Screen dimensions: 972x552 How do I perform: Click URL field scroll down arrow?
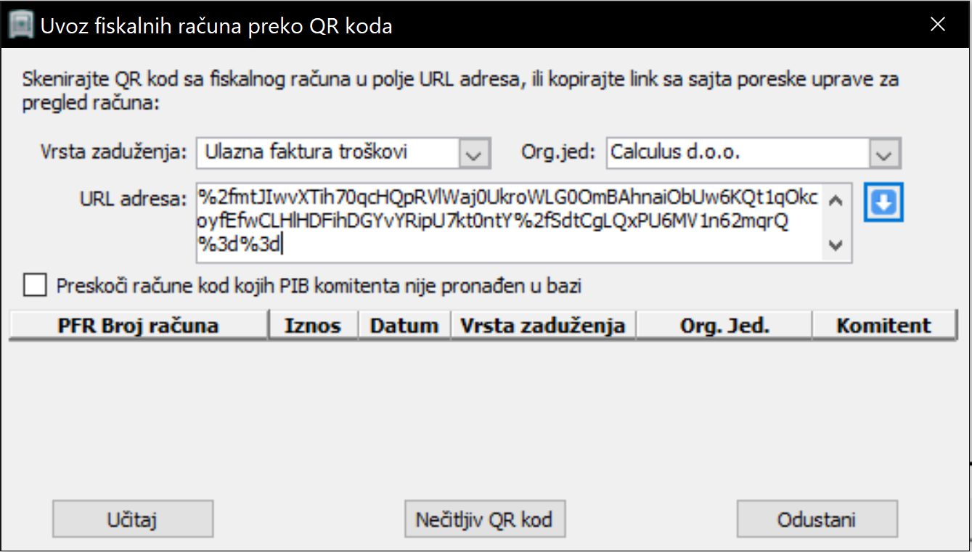(836, 246)
